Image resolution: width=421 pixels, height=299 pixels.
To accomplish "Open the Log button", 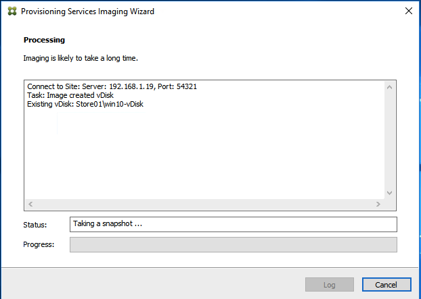I will [330, 285].
